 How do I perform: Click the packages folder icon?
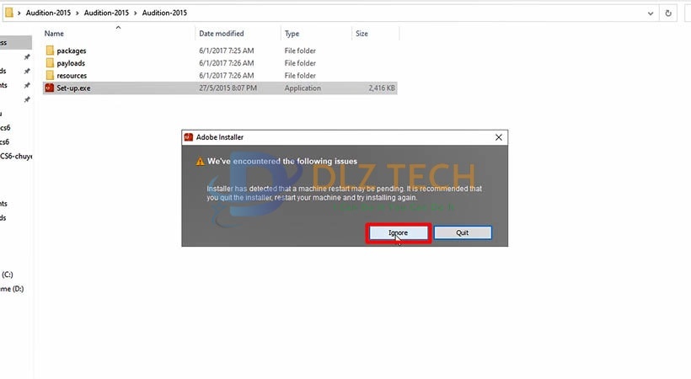[50, 51]
